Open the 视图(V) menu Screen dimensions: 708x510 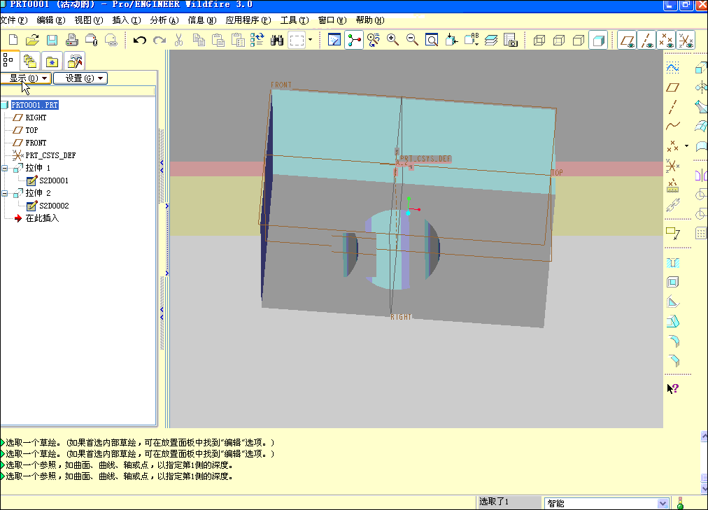pos(88,20)
